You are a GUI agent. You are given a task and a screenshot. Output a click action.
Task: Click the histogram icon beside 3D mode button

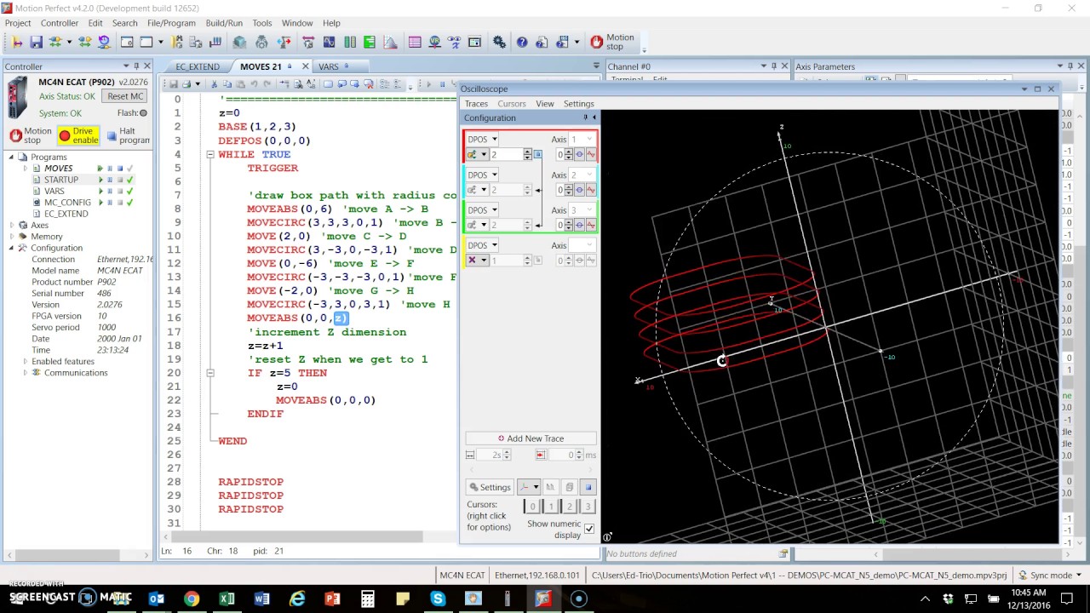tap(550, 487)
